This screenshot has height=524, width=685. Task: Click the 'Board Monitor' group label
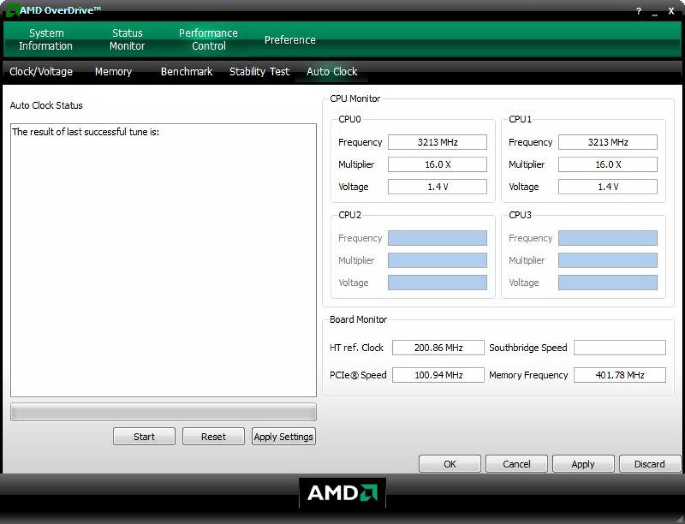tap(358, 320)
